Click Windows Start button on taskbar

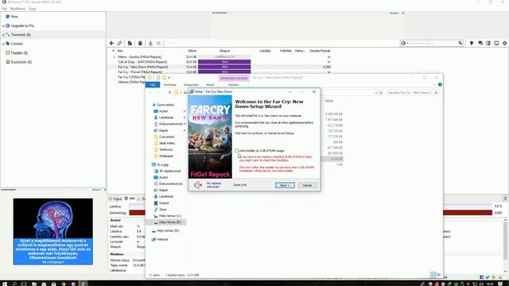[x=5, y=284]
